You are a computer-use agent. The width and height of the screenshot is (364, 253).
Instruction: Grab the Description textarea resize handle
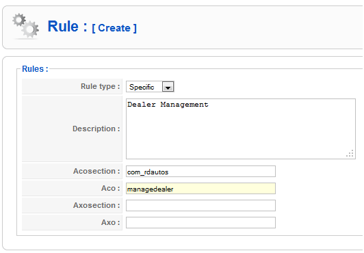(x=350, y=154)
